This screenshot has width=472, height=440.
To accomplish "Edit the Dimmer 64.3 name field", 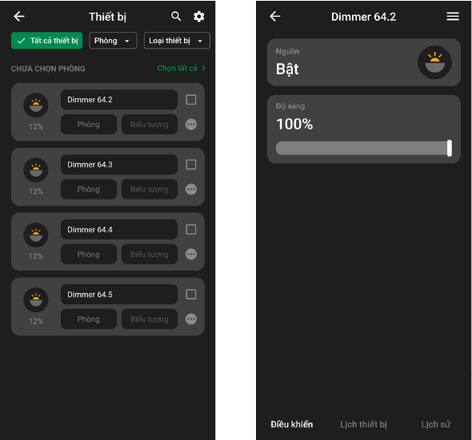I will point(119,165).
